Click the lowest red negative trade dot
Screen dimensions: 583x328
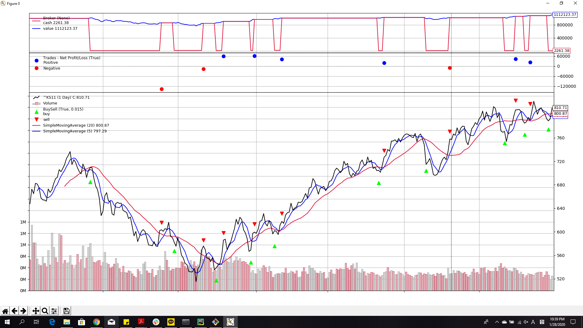point(162,89)
